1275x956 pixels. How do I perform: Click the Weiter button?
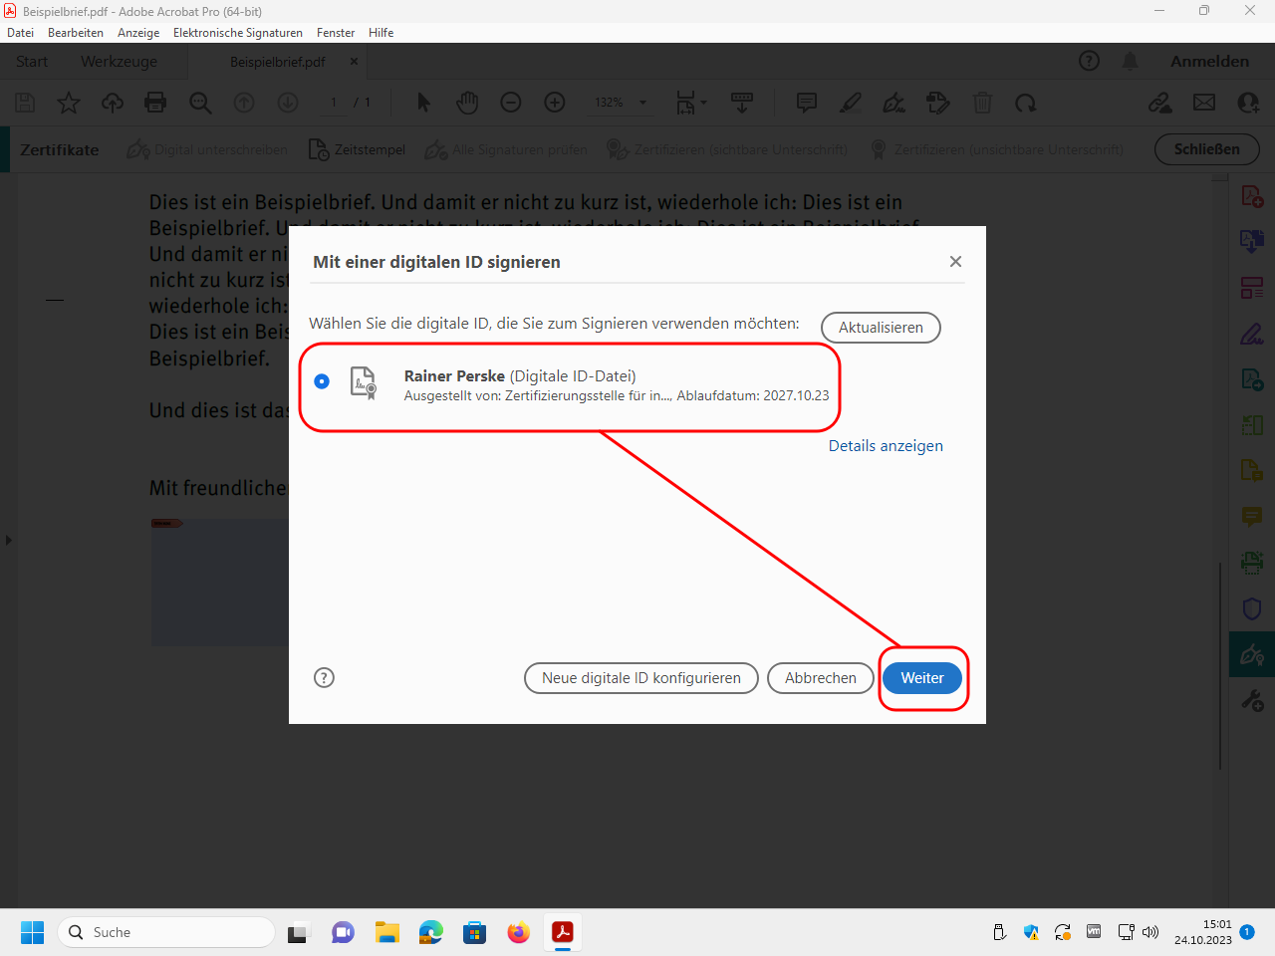click(921, 678)
